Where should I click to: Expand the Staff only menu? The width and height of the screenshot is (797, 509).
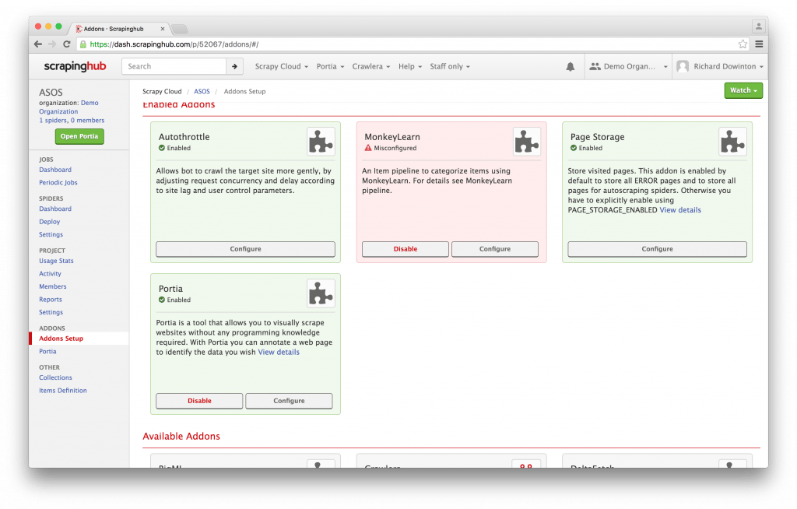click(450, 67)
